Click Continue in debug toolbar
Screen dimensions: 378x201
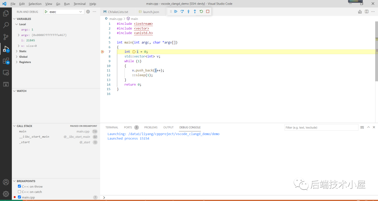(176, 11)
